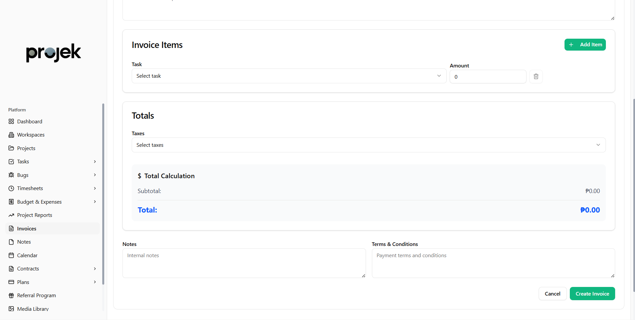
Task: Click the Timesheets clock icon
Action: pyautogui.click(x=11, y=188)
